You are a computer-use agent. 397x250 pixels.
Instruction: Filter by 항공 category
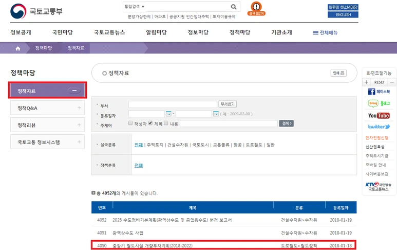coord(237,145)
